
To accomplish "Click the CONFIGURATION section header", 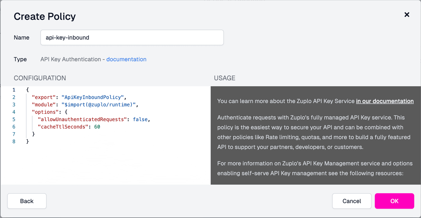I will pos(40,78).
